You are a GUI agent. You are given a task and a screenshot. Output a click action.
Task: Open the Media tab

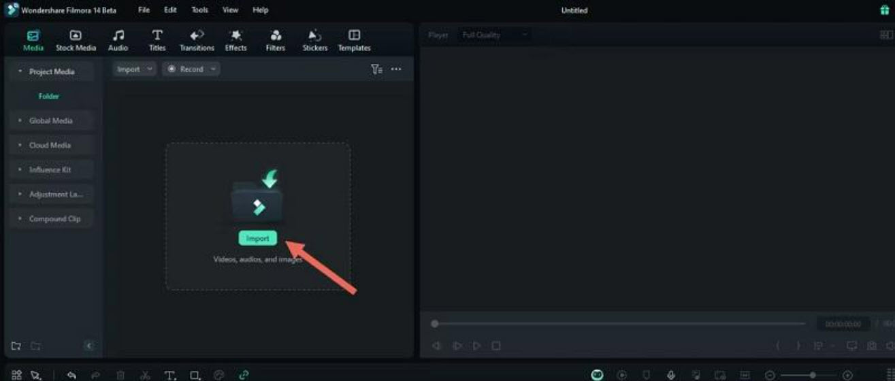(33, 41)
